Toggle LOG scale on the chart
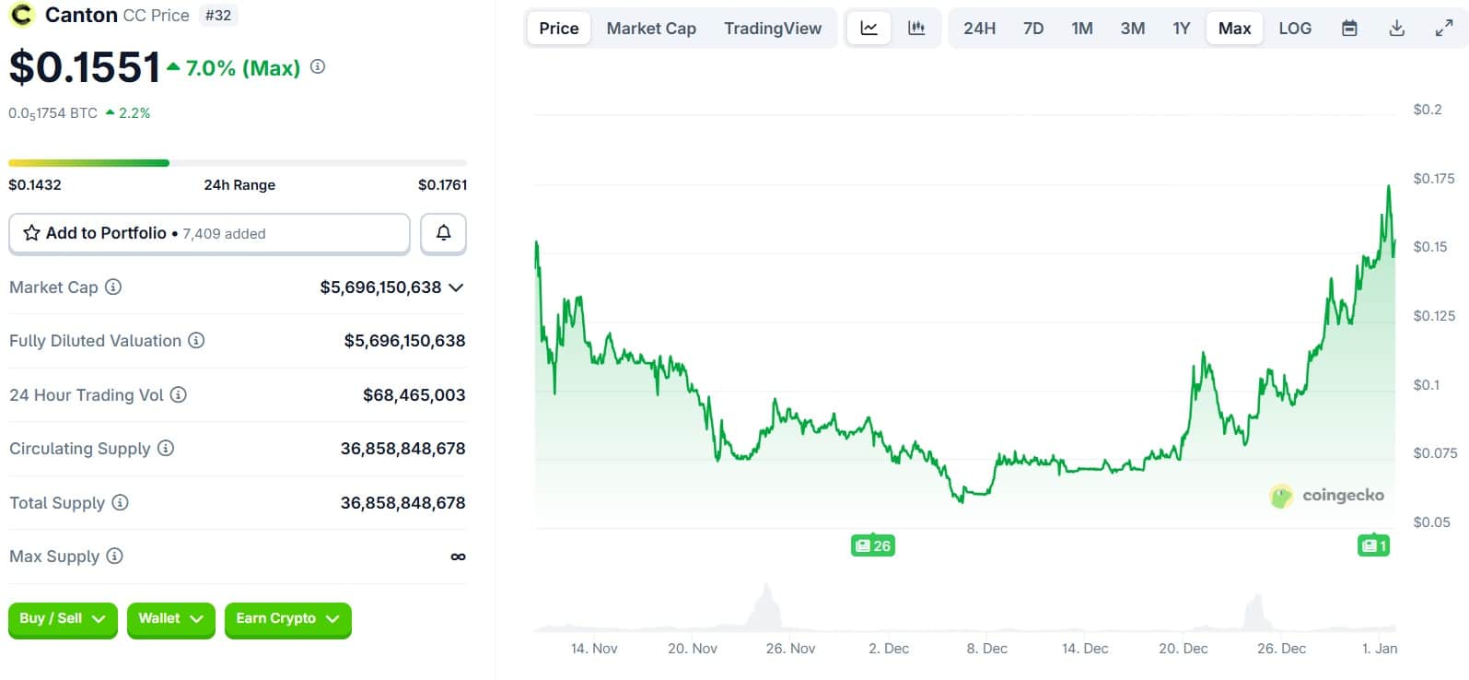The width and height of the screenshot is (1469, 680). (x=1295, y=29)
